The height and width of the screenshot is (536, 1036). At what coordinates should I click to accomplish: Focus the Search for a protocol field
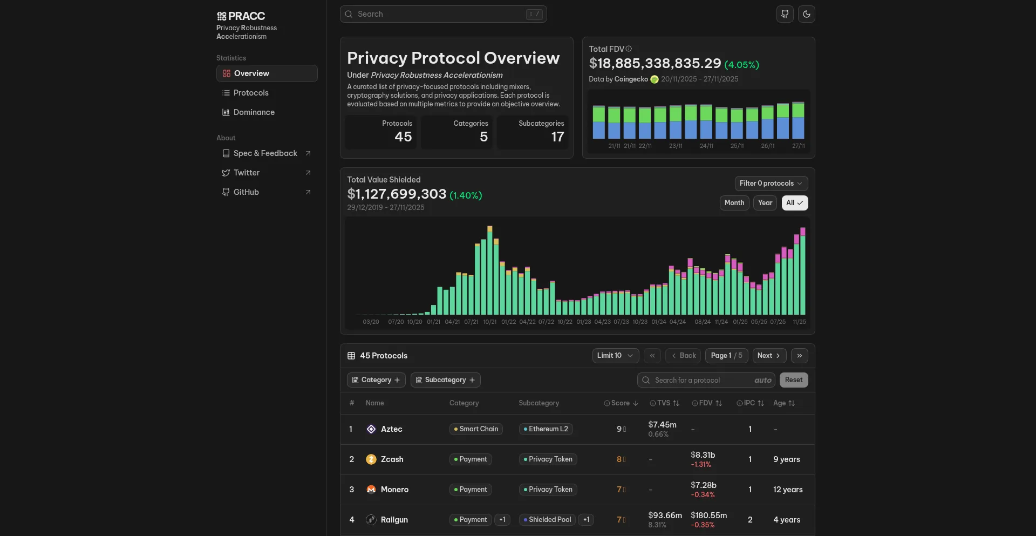[x=701, y=380]
